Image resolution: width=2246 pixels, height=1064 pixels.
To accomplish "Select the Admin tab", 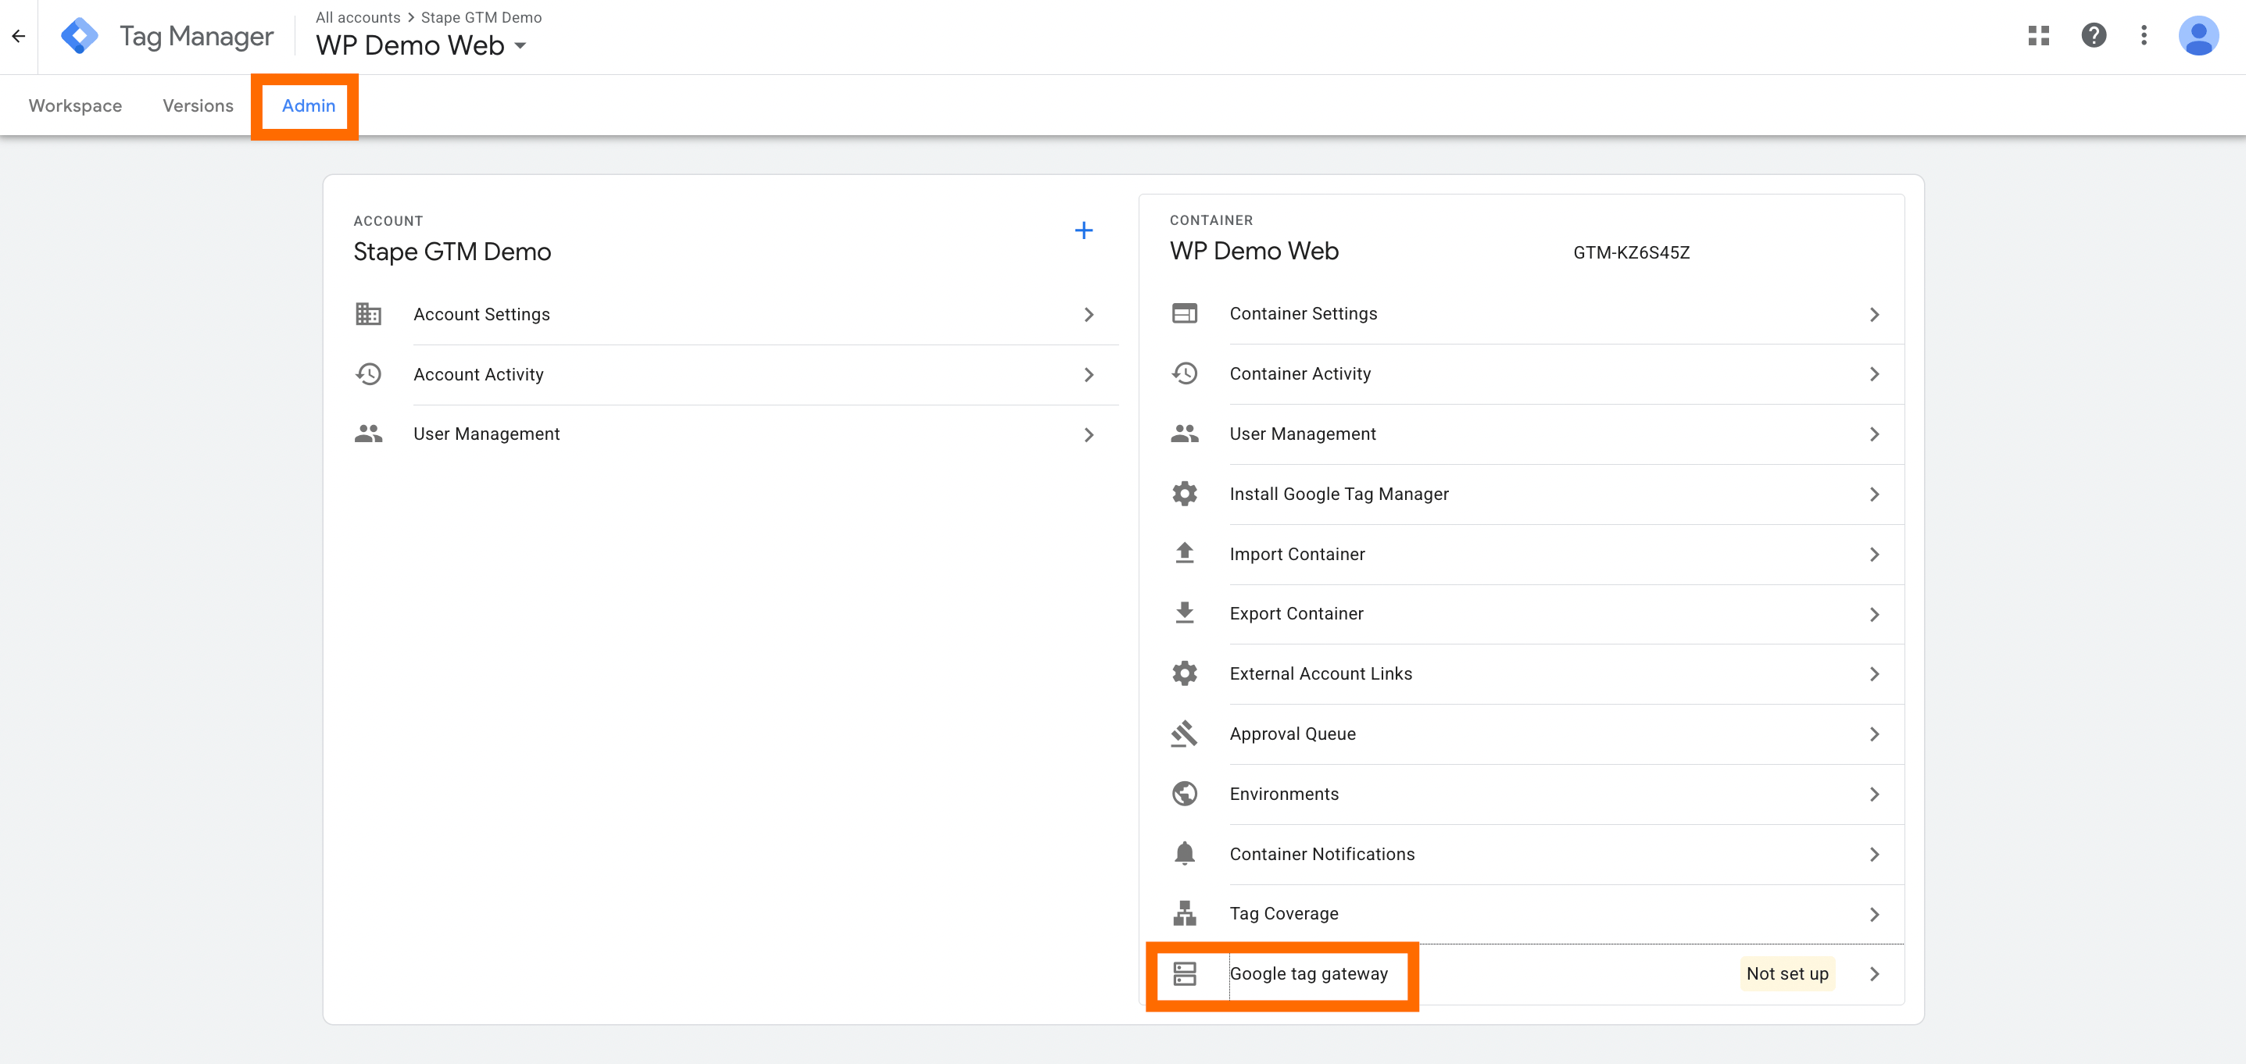I will tap(309, 105).
